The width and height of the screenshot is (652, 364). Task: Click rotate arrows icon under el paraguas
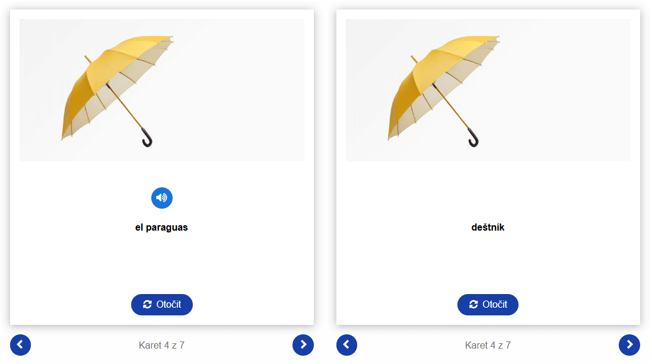point(147,305)
